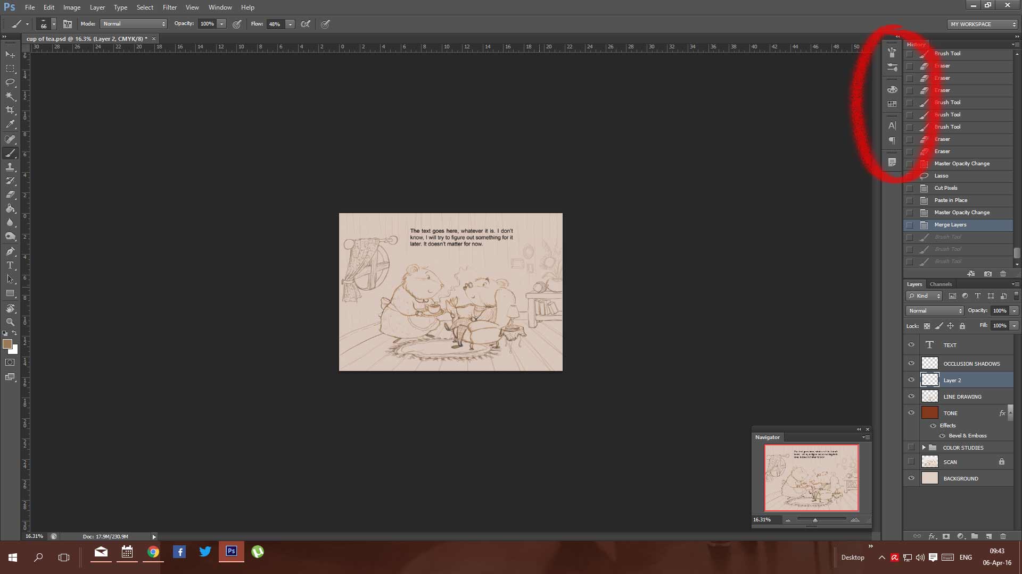The height and width of the screenshot is (574, 1022).
Task: Select the Clone Stamp tool
Action: tap(10, 167)
